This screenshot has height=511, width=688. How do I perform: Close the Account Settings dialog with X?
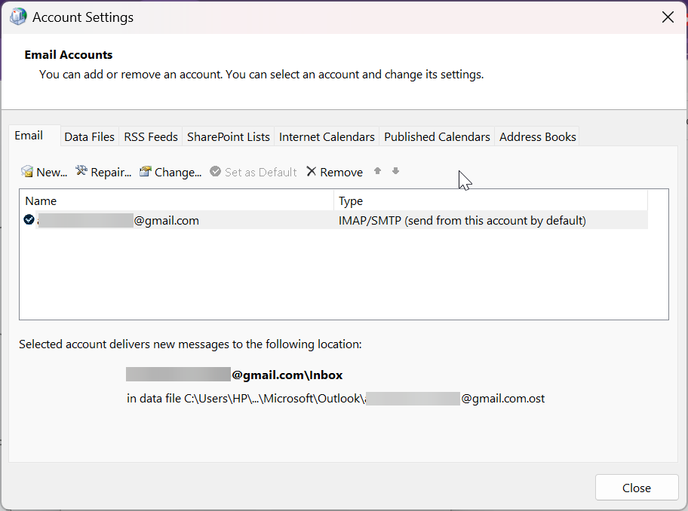[668, 17]
